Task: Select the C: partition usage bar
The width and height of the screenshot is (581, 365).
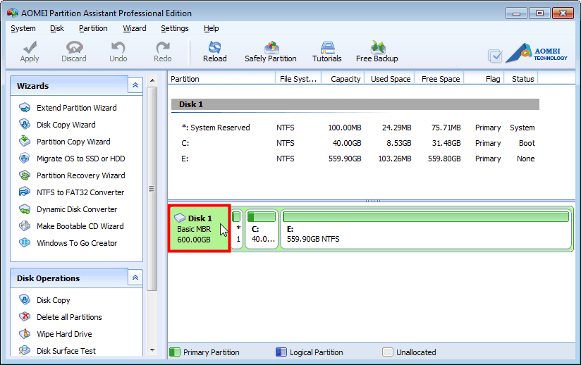Action: 262,216
